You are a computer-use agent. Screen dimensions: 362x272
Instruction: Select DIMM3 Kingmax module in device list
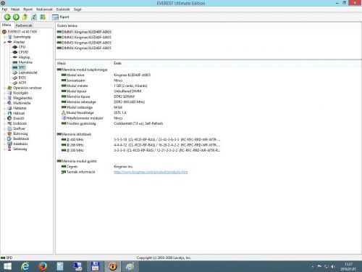click(84, 43)
